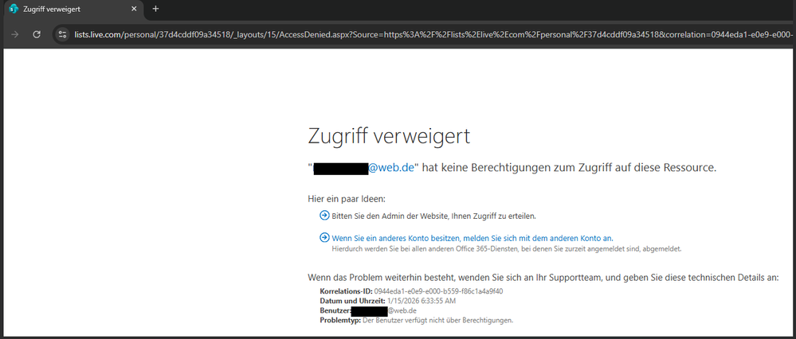Viewport: 796px width, 339px height.
Task: Click the 'Zugriff verweigert' page heading
Action: point(389,137)
